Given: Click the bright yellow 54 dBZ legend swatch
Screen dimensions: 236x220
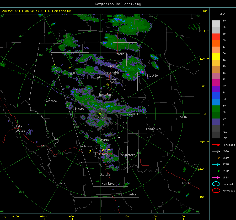Looking at the screenshot, I should (216, 56).
